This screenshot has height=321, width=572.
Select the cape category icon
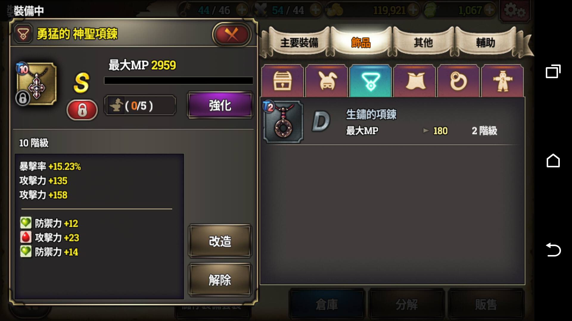pos(415,81)
